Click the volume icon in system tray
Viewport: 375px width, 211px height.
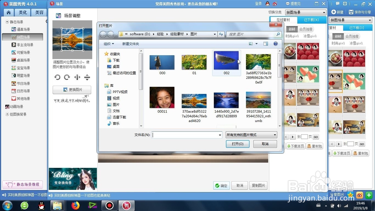(339, 206)
